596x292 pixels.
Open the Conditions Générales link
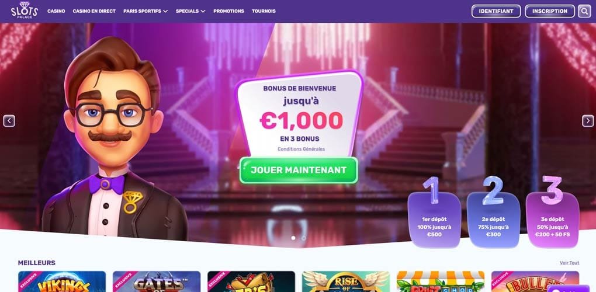pyautogui.click(x=301, y=150)
